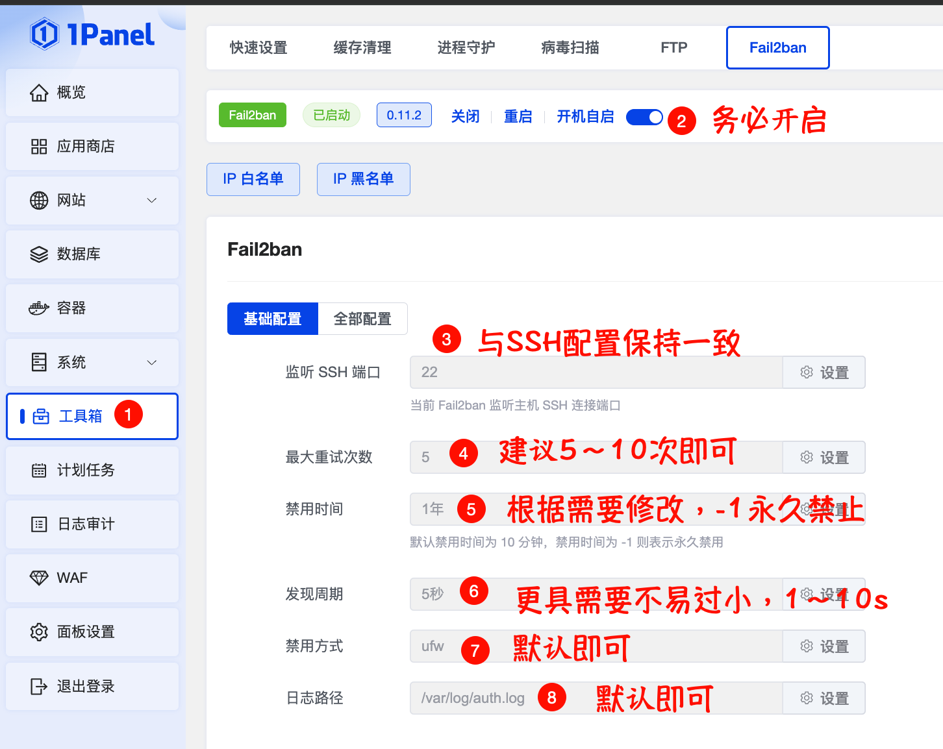Click the 系统 server icon

[x=39, y=362]
